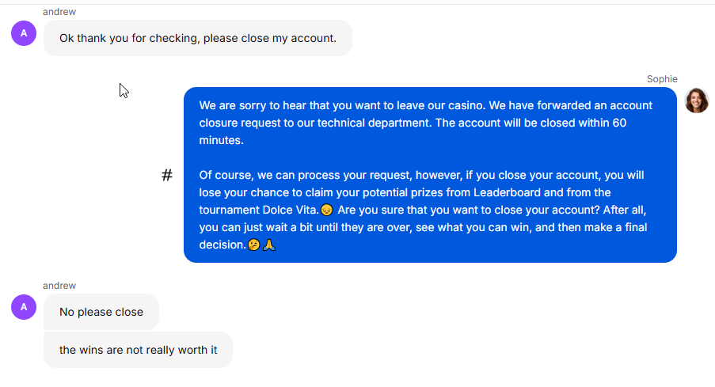Image resolution: width=715 pixels, height=387 pixels.
Task: Click the hash symbol beside Sophie's message
Action: 167,175
